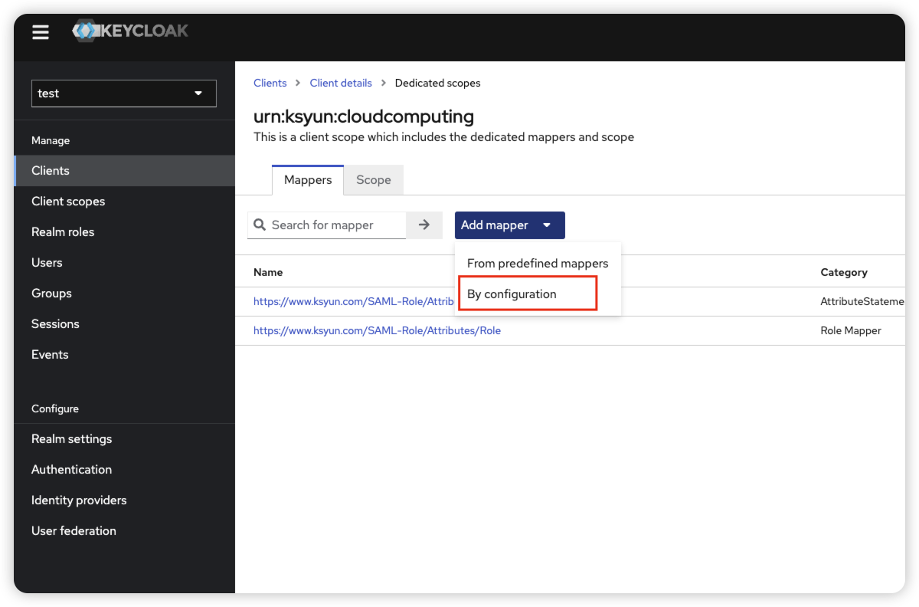This screenshot has height=607, width=919.
Task: Toggle the hamburger sidebar menu icon
Action: click(41, 32)
